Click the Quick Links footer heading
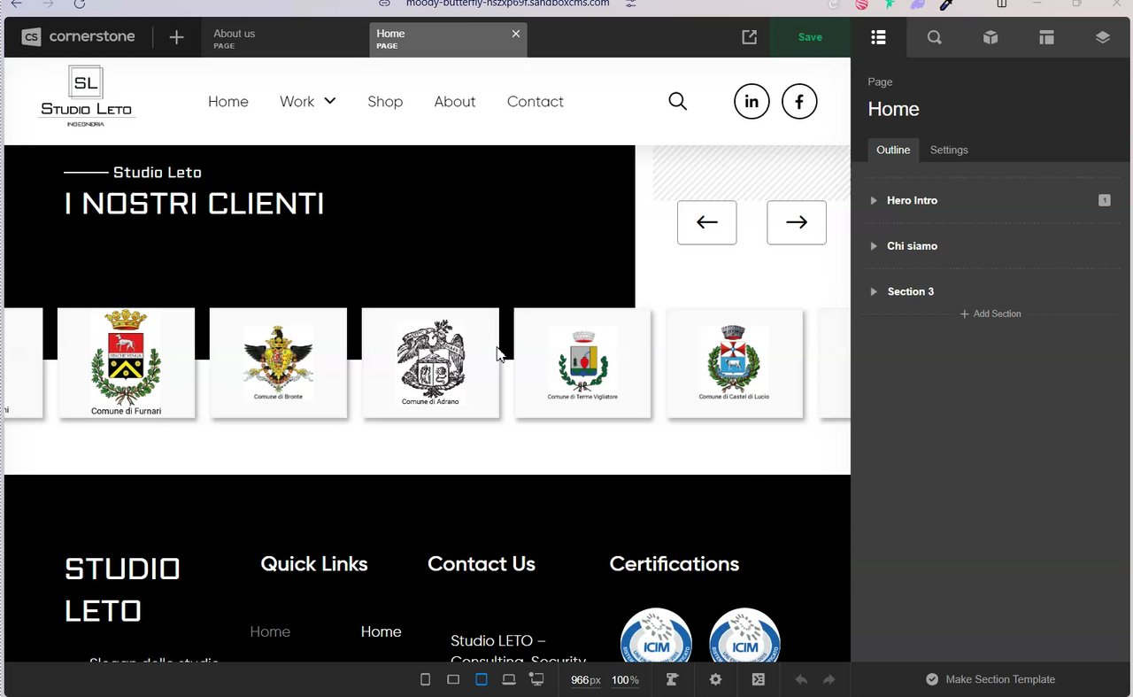Screen dimensions: 1133x697 pos(314,564)
